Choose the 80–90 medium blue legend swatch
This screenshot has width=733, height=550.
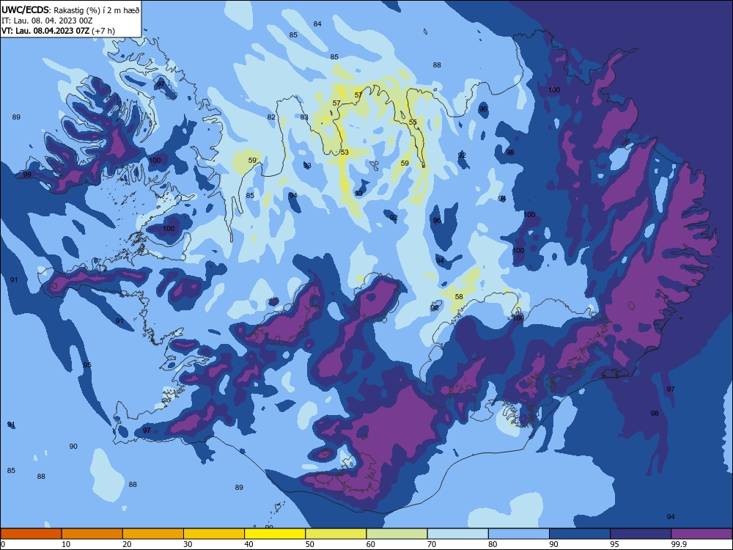click(x=519, y=534)
